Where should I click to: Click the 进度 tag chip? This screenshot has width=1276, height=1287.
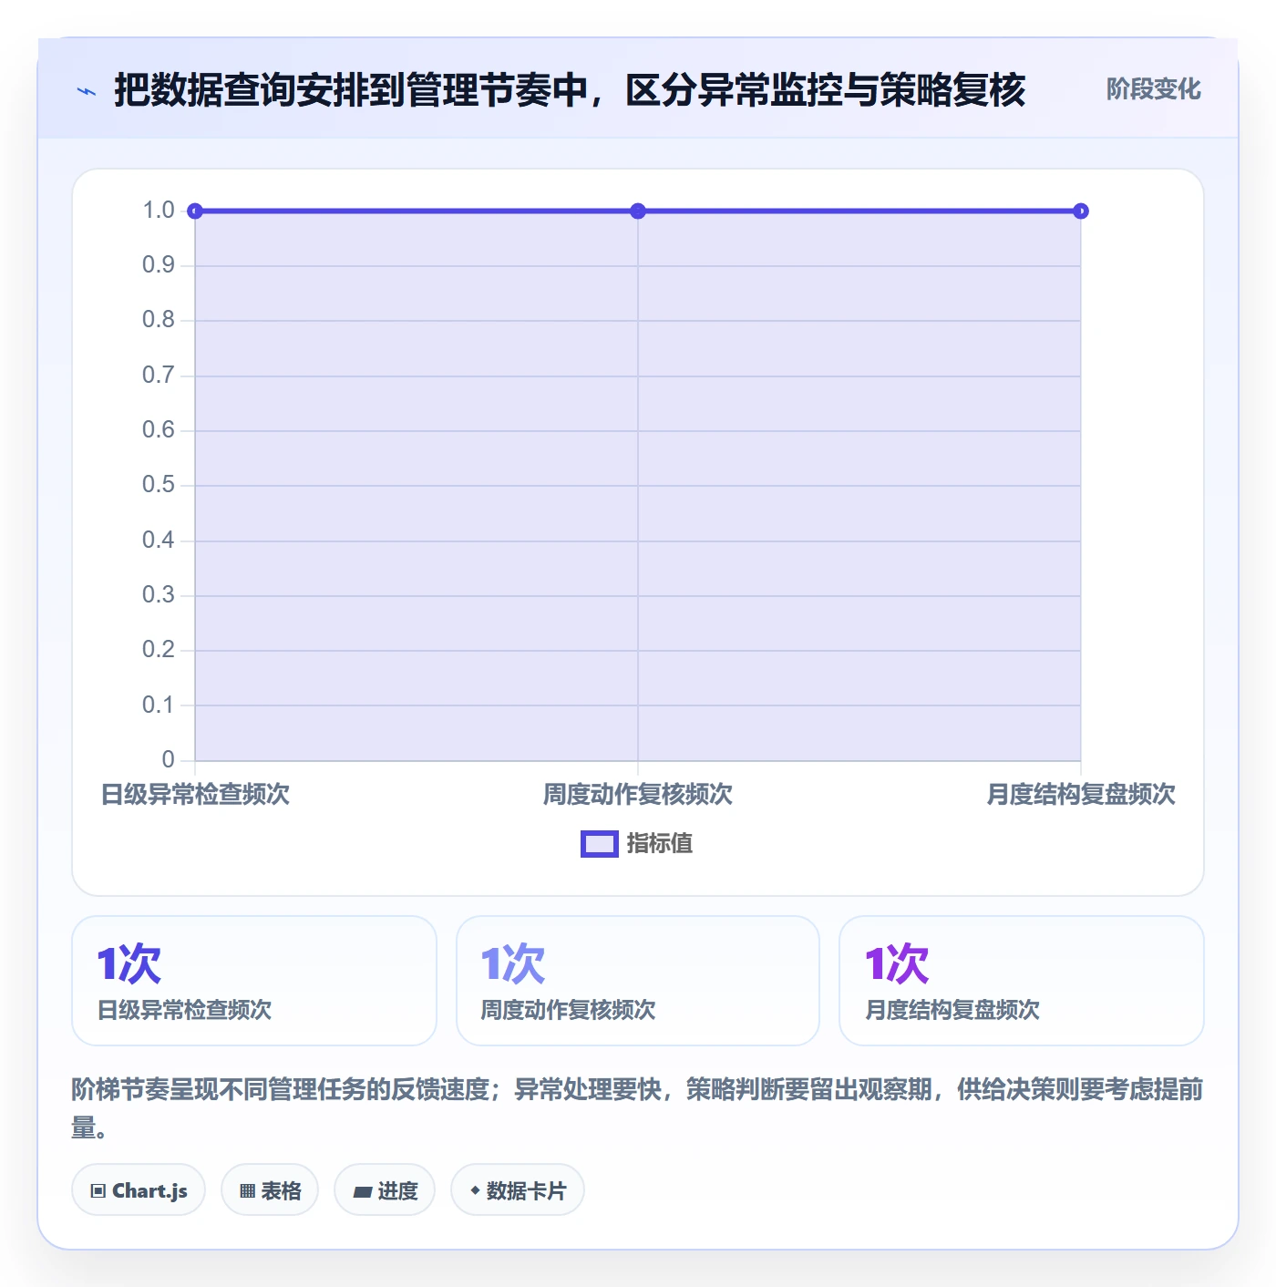click(x=385, y=1189)
